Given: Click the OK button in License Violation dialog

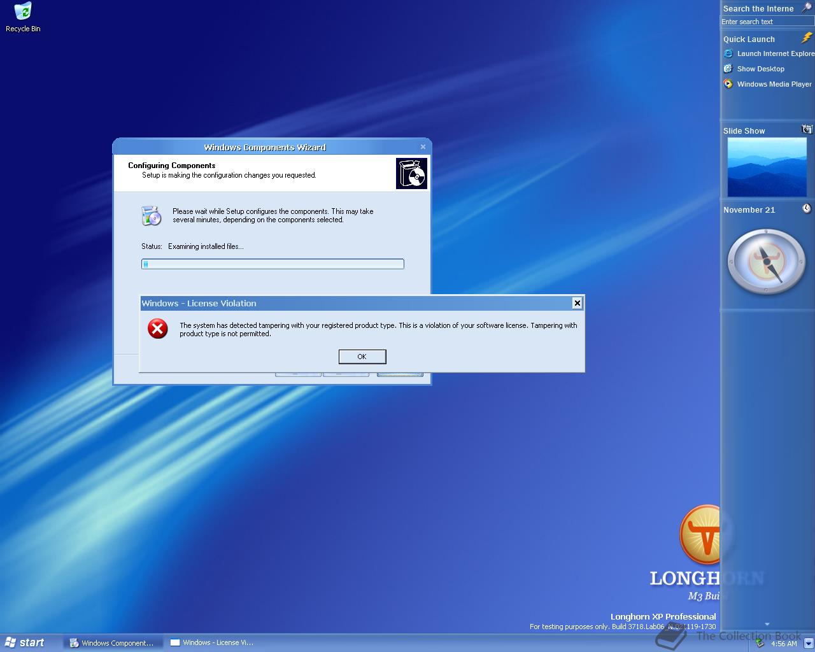Looking at the screenshot, I should (x=362, y=357).
